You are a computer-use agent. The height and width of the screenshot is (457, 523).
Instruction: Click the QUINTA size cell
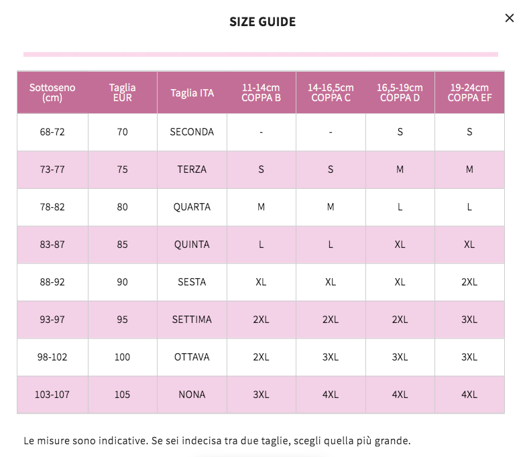(x=192, y=245)
